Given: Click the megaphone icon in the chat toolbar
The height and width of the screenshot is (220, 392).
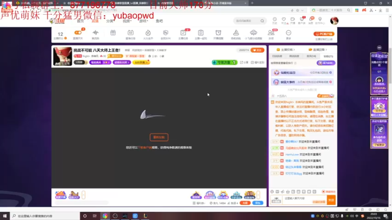Looking at the screenshot, I should coord(283,192).
